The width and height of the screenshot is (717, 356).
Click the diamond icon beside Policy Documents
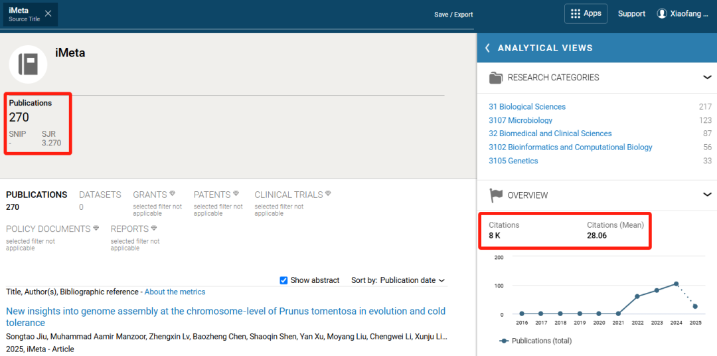(x=96, y=228)
